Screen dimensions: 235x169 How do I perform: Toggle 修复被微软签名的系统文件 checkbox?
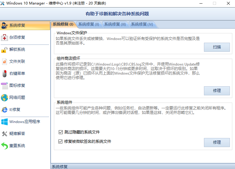coord(60,141)
